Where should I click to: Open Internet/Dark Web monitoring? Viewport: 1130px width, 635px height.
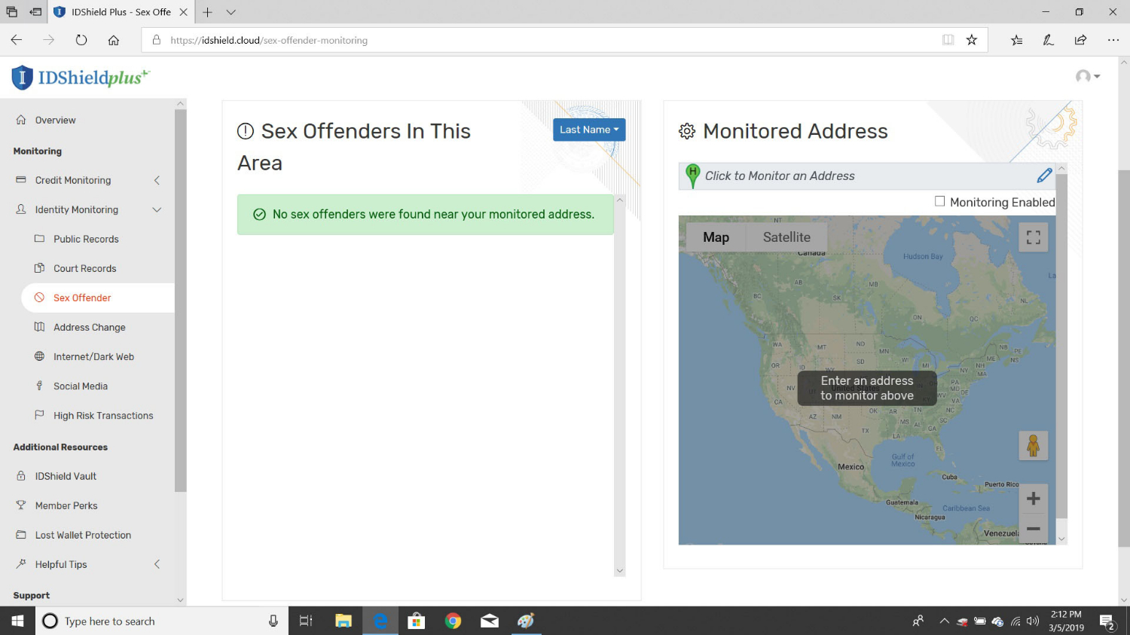pos(93,356)
